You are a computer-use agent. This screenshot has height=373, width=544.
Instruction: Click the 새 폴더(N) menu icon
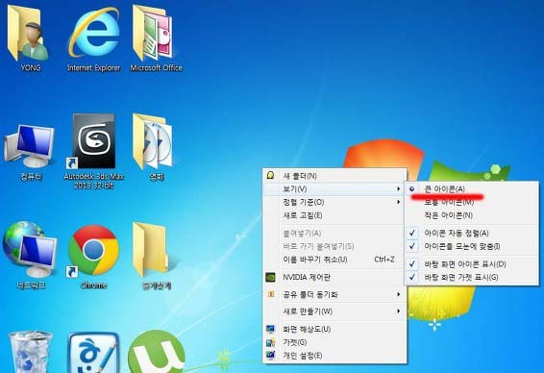pyautogui.click(x=271, y=175)
